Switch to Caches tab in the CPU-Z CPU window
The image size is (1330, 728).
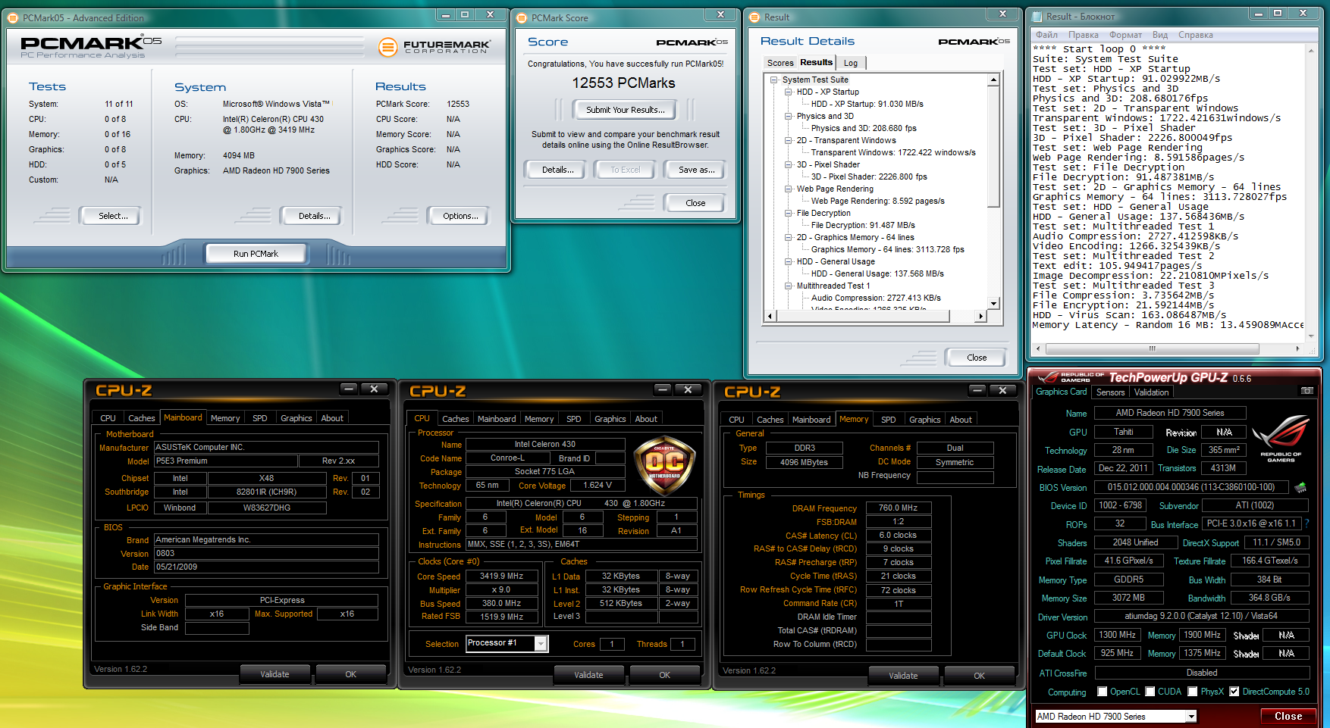coord(455,419)
